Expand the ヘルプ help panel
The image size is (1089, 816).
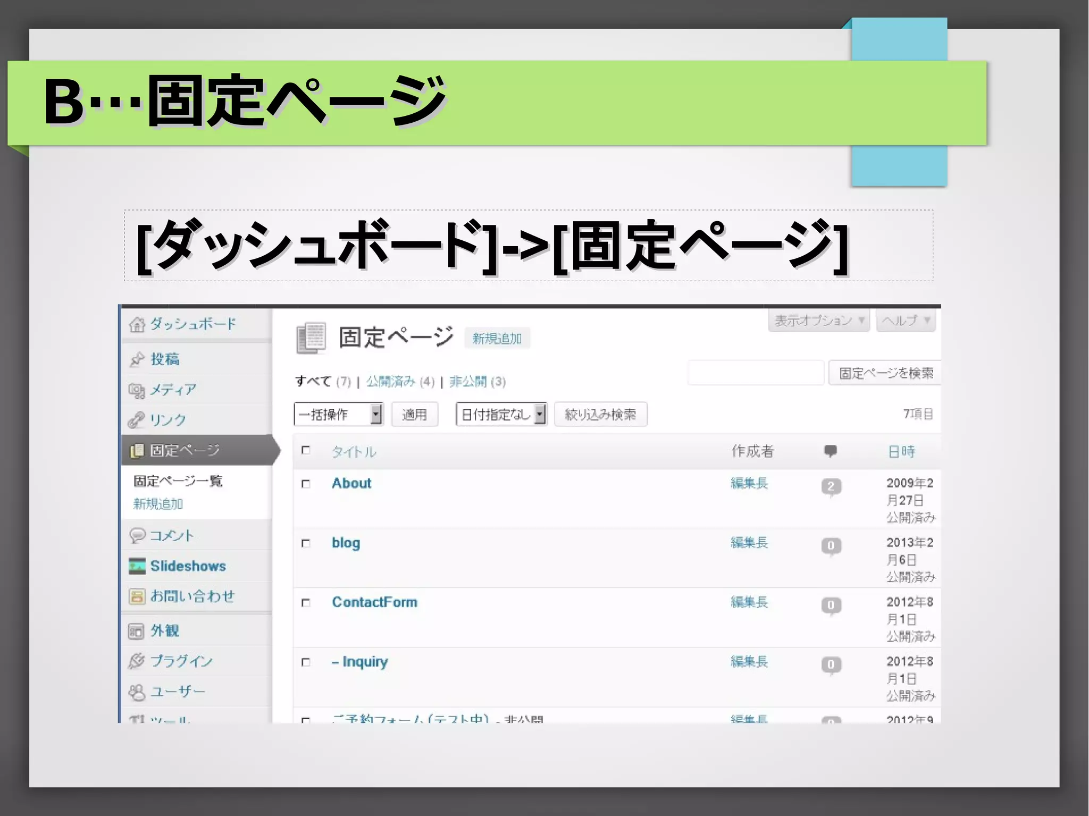[x=906, y=321]
